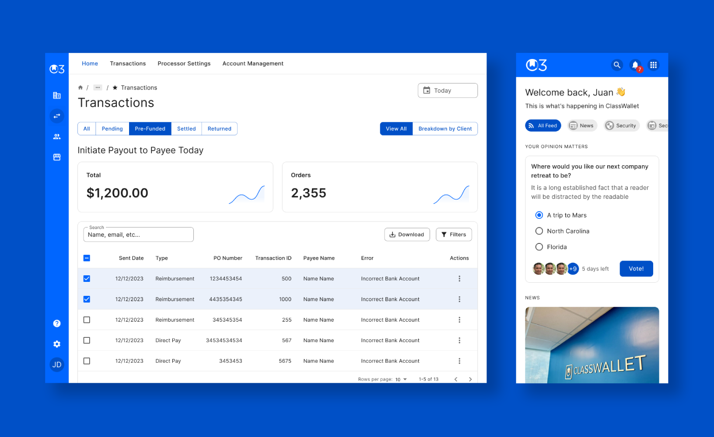Select the users icon in sidebar
Image resolution: width=714 pixels, height=437 pixels.
[57, 136]
